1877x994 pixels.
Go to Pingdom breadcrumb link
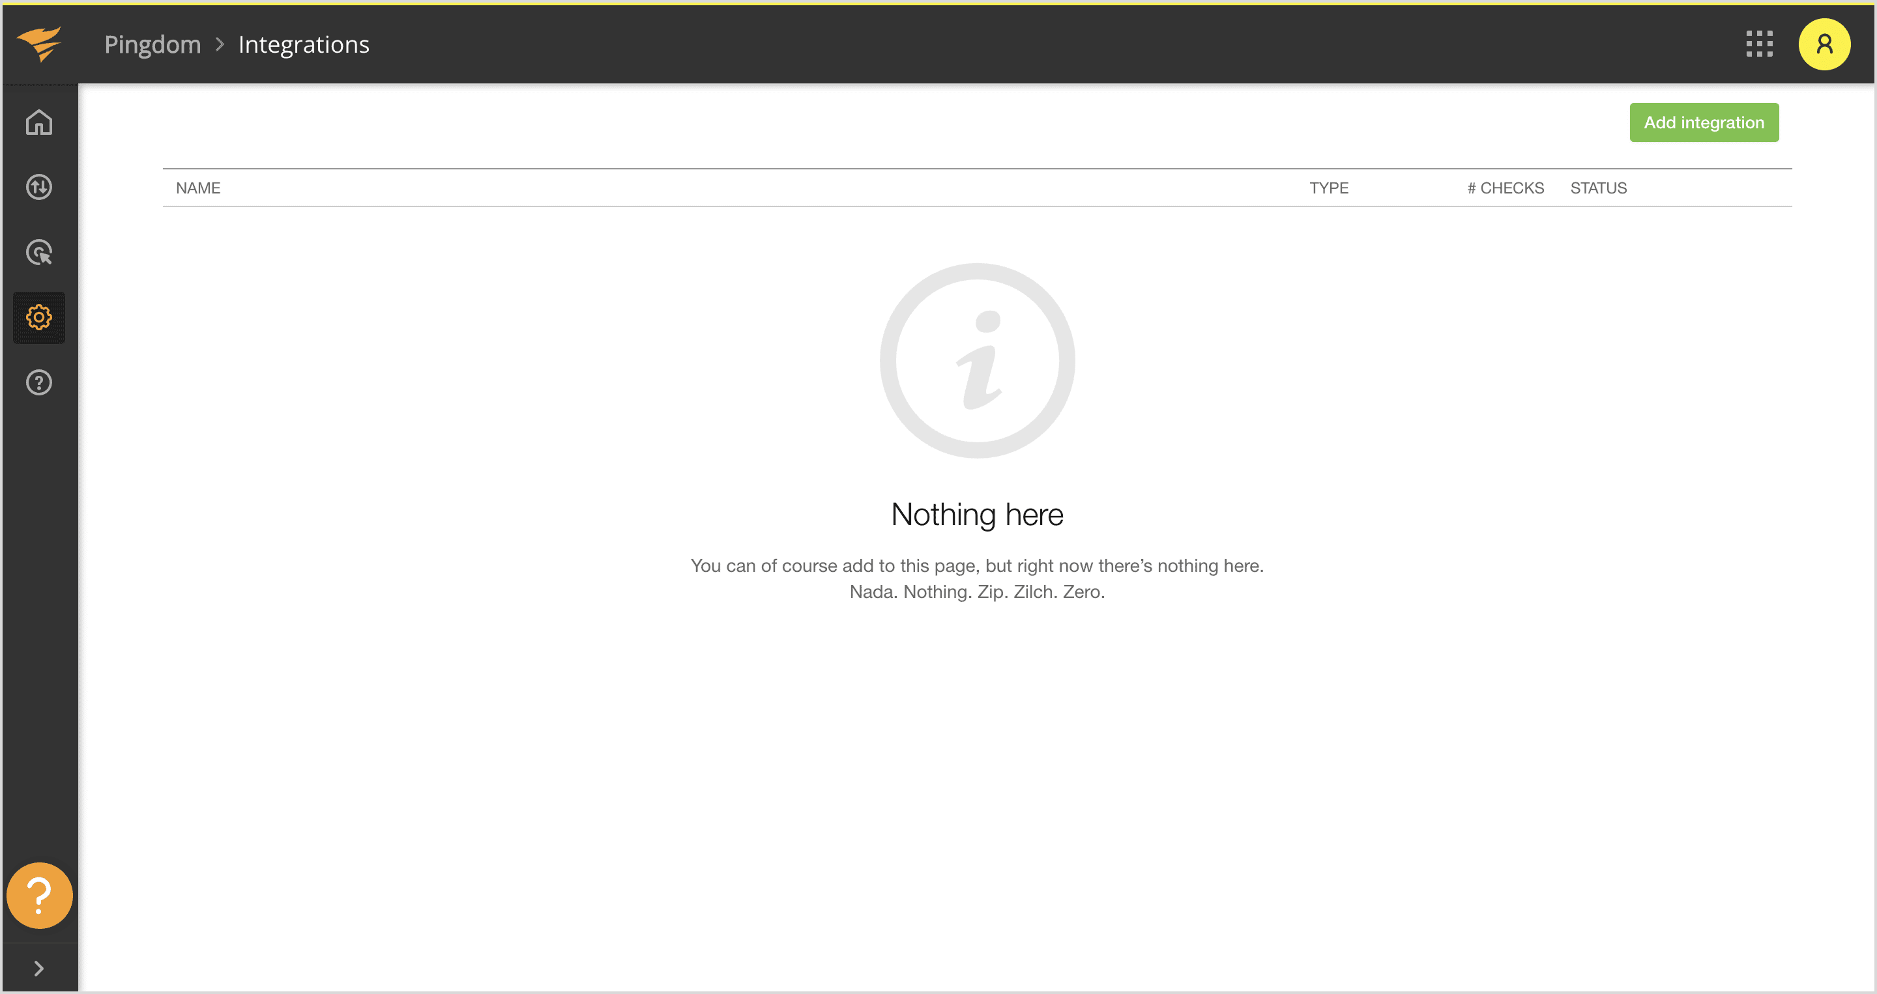pyautogui.click(x=153, y=44)
